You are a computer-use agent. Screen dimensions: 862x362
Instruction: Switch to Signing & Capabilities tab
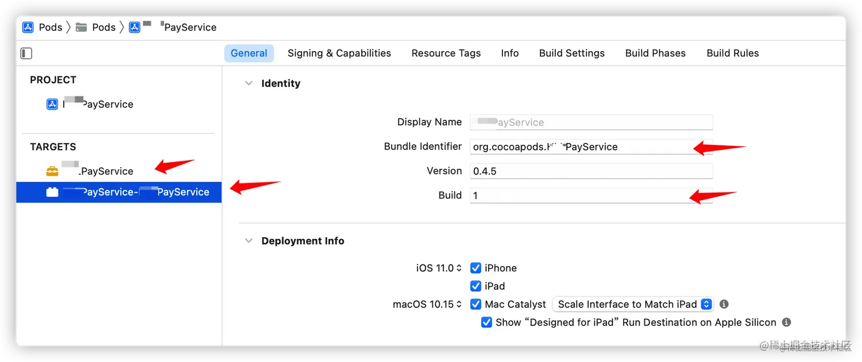click(x=339, y=53)
